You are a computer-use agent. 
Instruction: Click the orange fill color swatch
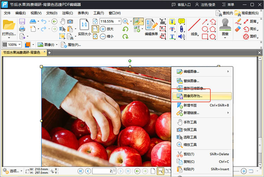pos(27,45)
